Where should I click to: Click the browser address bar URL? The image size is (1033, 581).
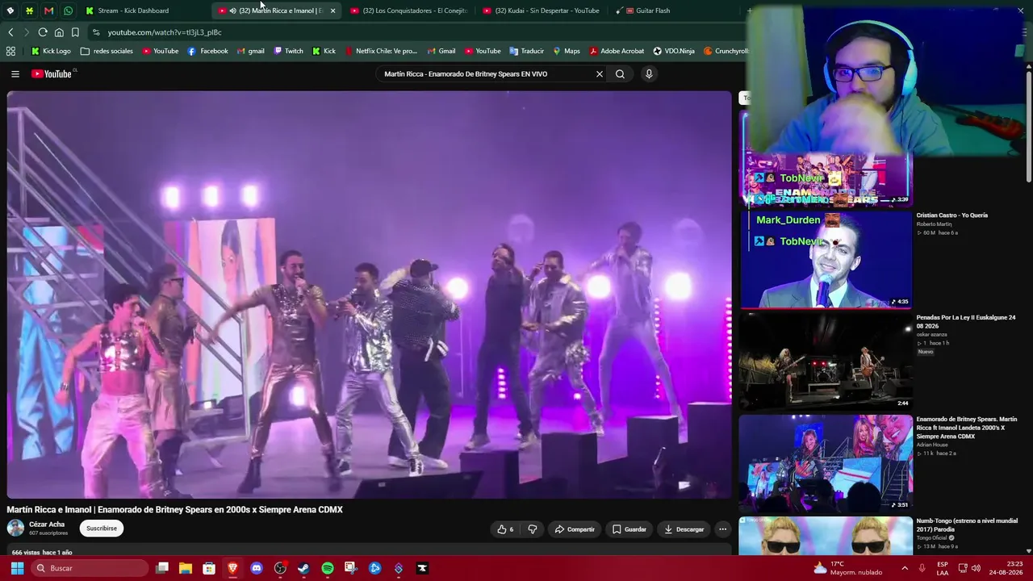point(165,32)
